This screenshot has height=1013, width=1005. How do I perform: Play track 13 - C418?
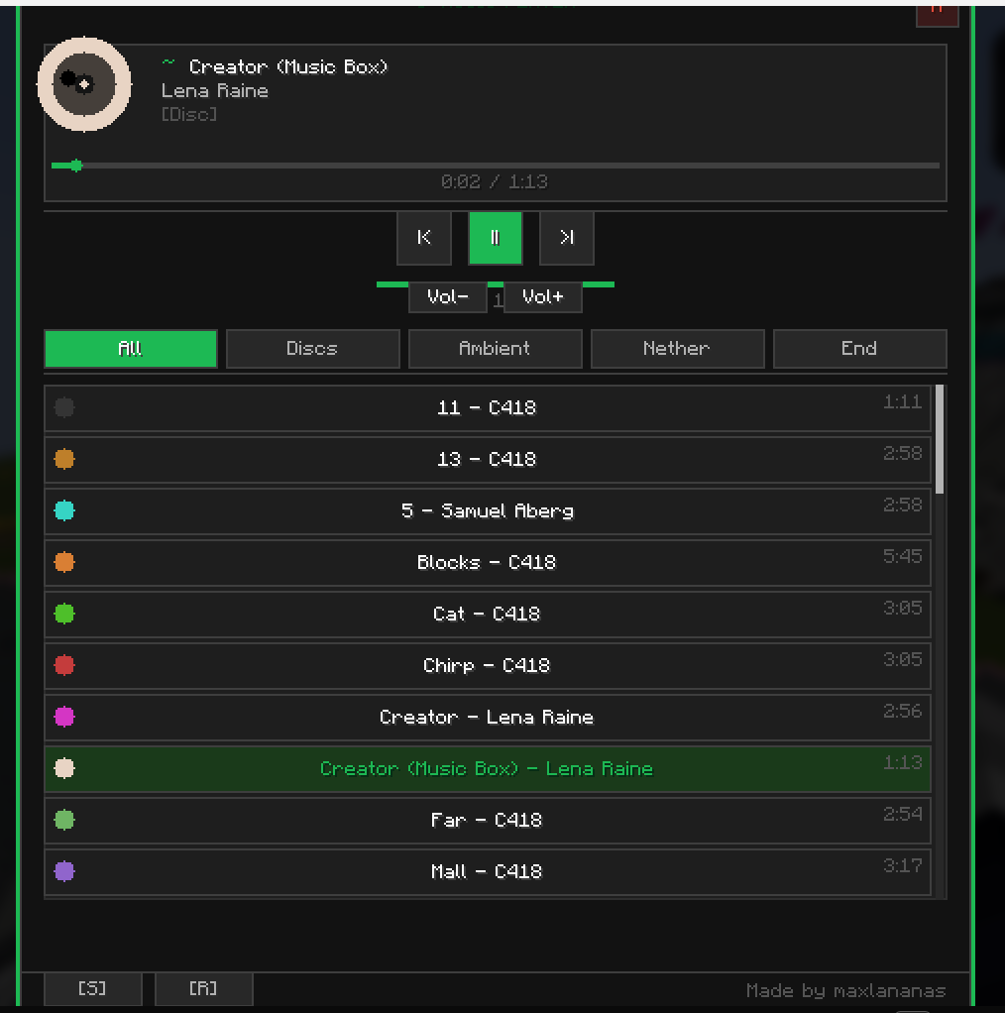(x=487, y=459)
